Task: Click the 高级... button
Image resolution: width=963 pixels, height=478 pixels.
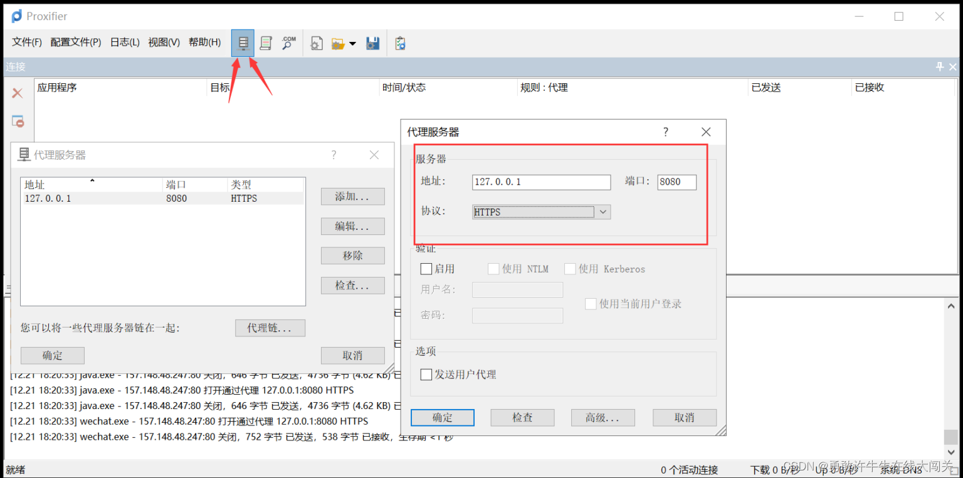Action: 603,417
